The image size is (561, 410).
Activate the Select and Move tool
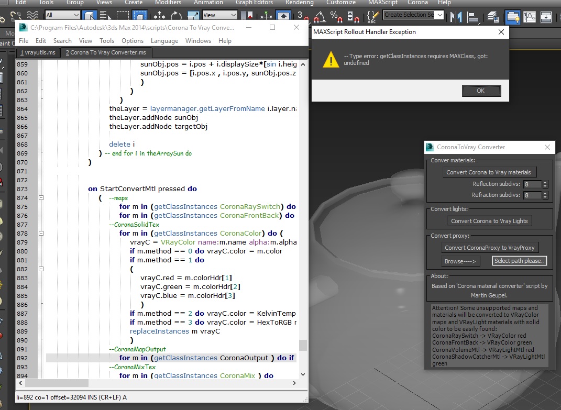click(x=159, y=15)
